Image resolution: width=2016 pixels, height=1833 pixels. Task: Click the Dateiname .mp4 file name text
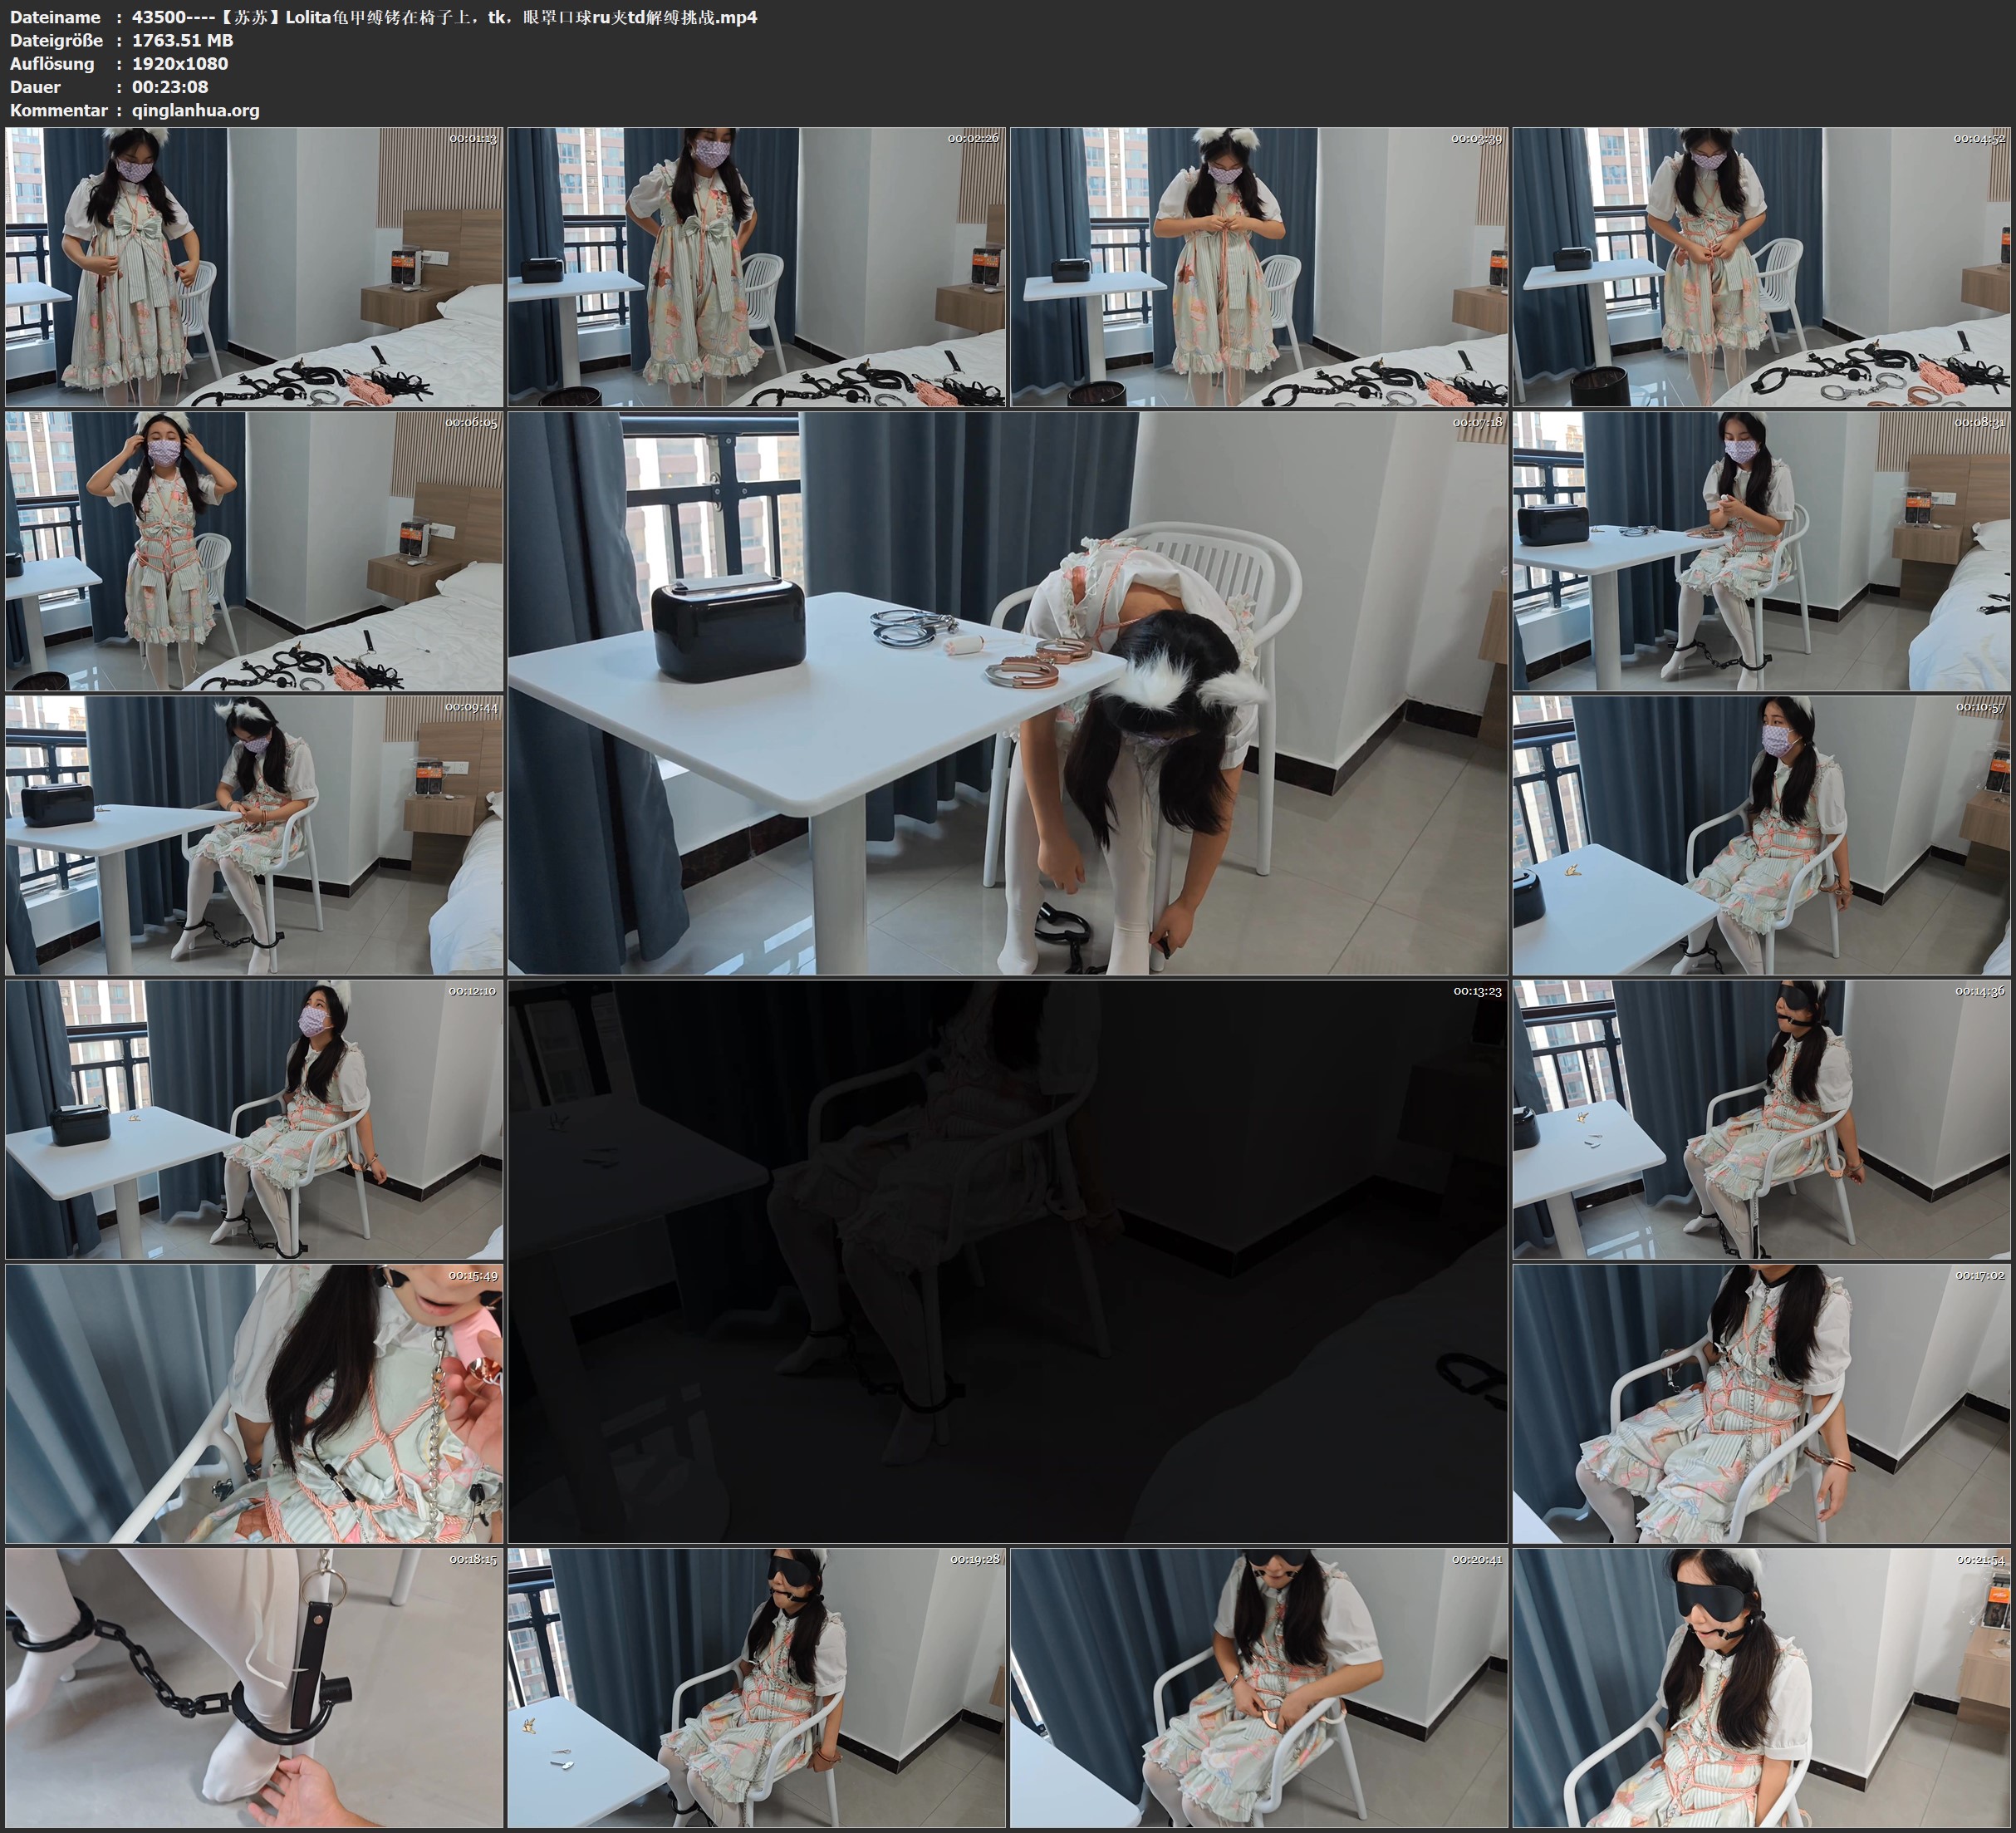point(444,17)
